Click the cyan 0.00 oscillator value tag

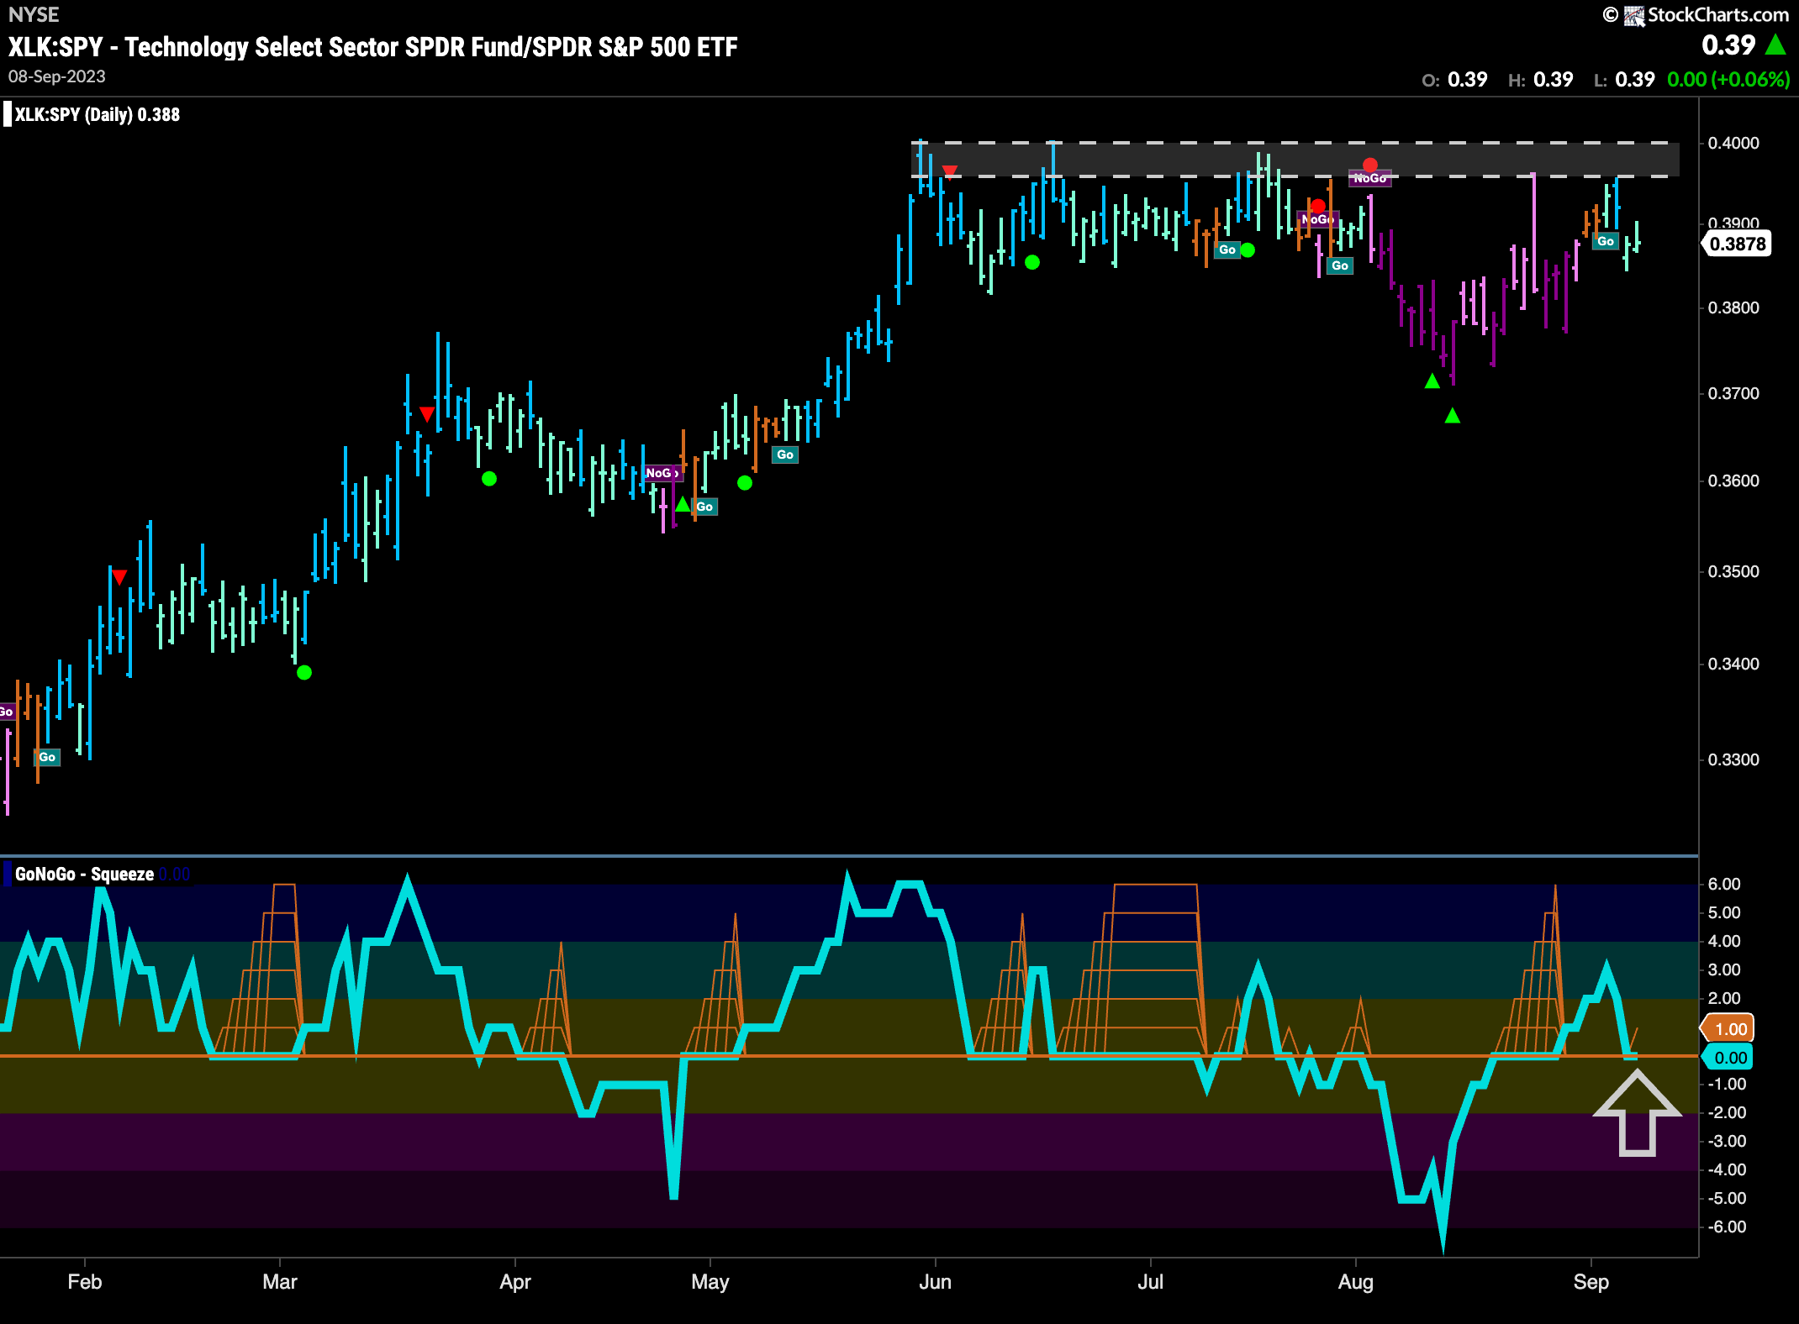coord(1726,1058)
